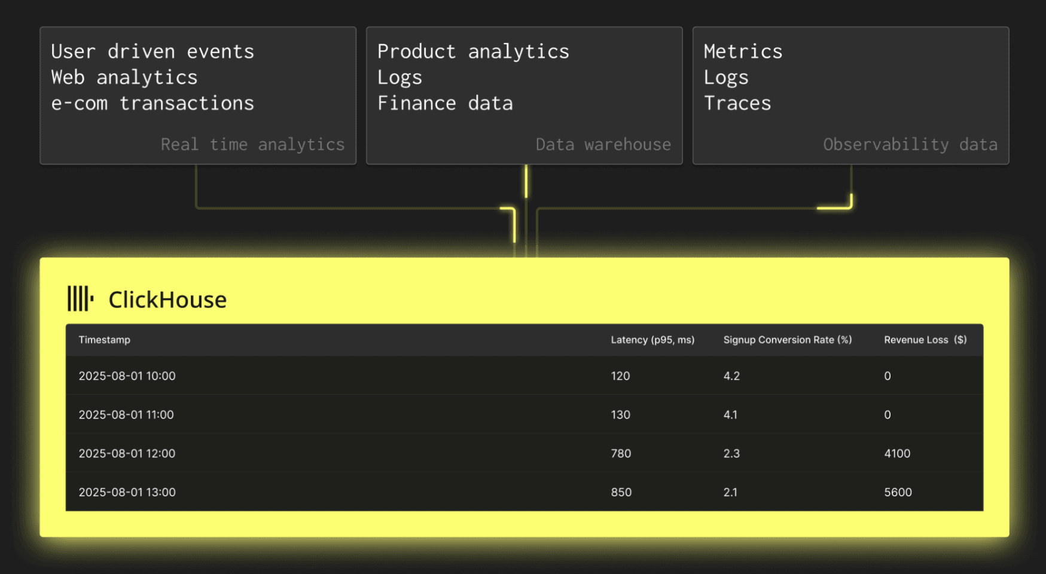Select timestamp 2025-08-01 12:00
This screenshot has height=574, width=1046.
tap(127, 454)
